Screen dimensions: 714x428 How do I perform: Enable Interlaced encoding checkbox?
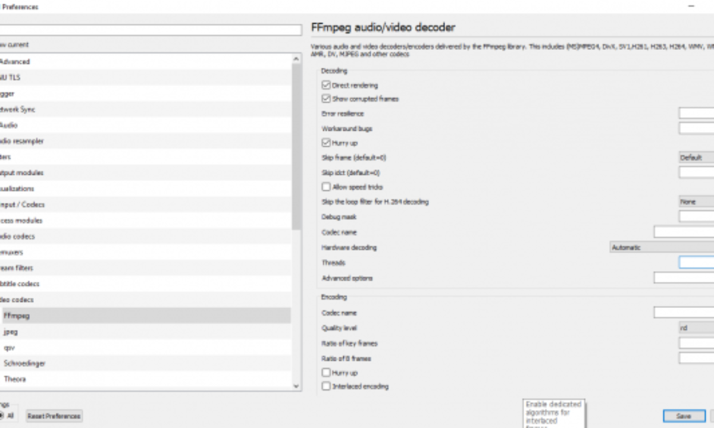tap(325, 386)
